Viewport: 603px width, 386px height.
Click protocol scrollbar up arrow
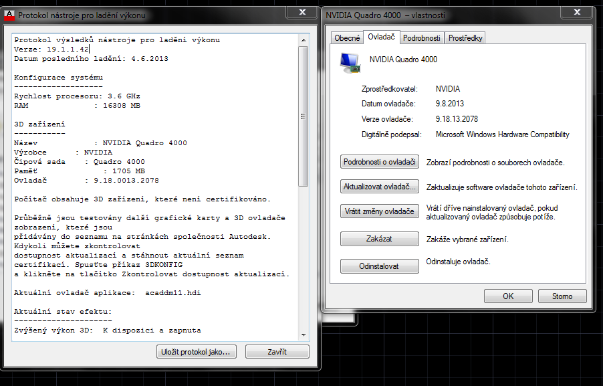pyautogui.click(x=304, y=40)
